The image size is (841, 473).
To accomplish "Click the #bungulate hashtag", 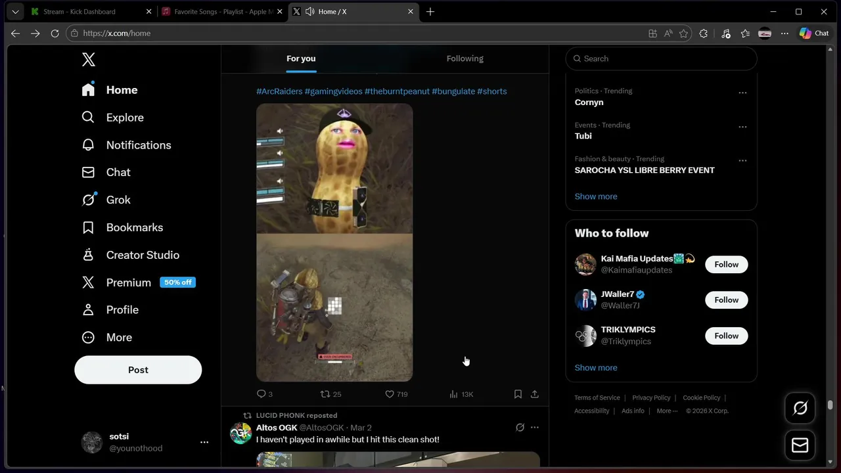I will (x=453, y=91).
